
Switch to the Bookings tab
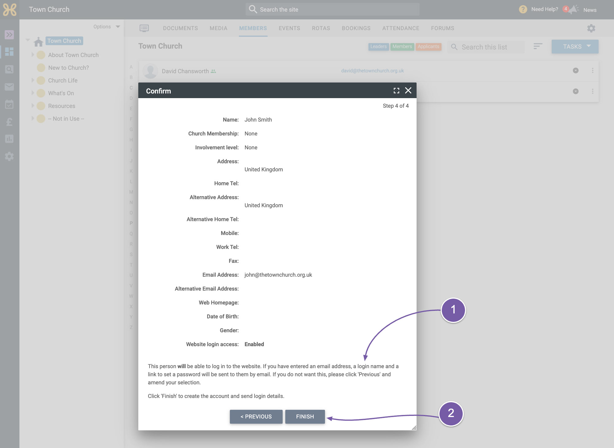[x=356, y=28]
